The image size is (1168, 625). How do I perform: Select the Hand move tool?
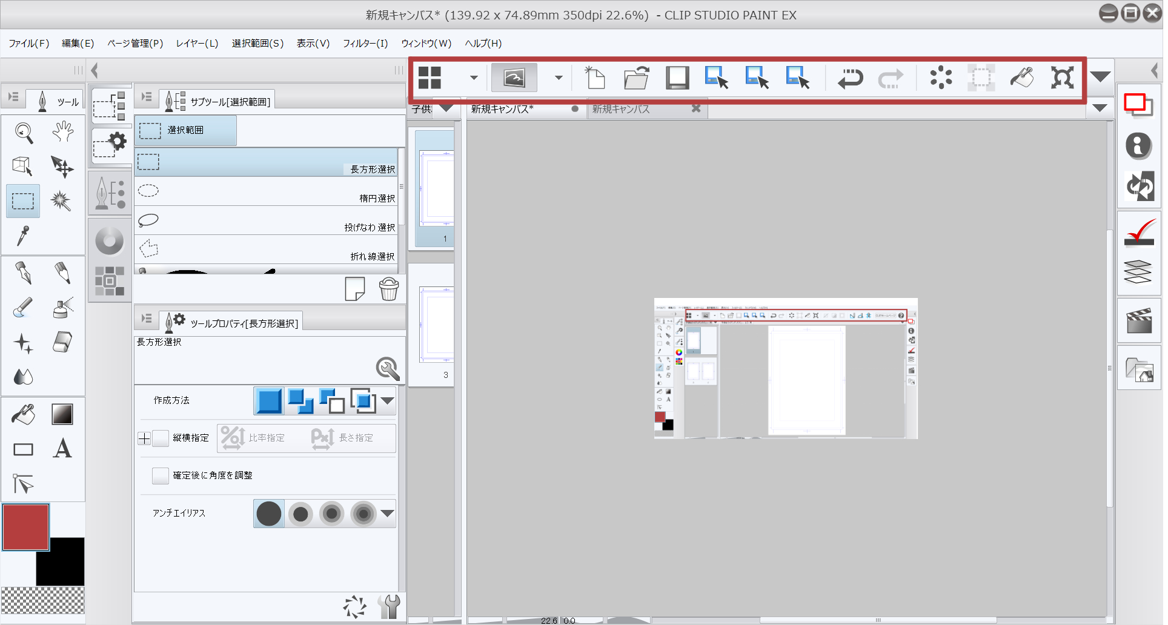(62, 131)
